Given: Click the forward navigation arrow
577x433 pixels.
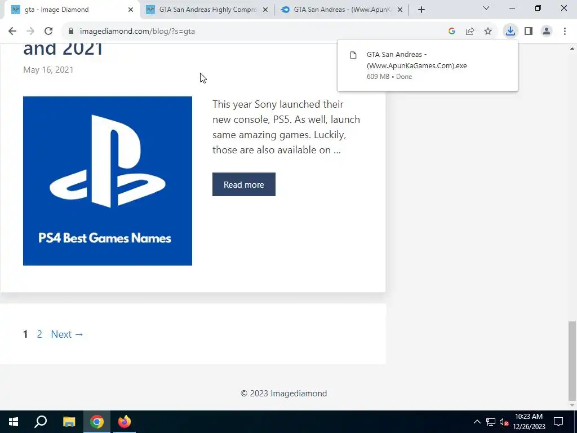Looking at the screenshot, I should 30,32.
